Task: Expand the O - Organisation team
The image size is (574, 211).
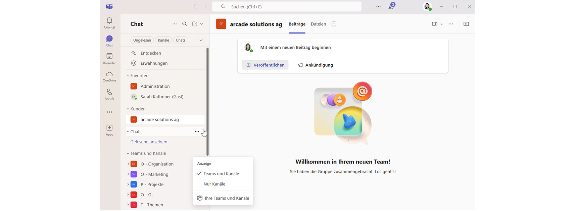Action: point(128,164)
